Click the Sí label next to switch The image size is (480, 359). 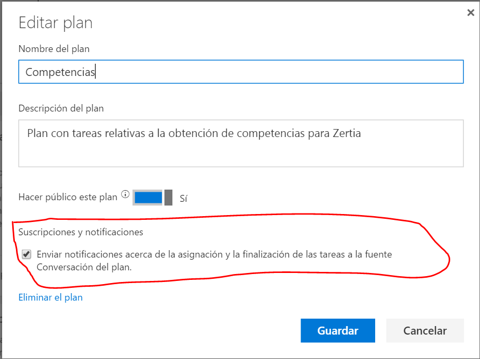click(184, 199)
